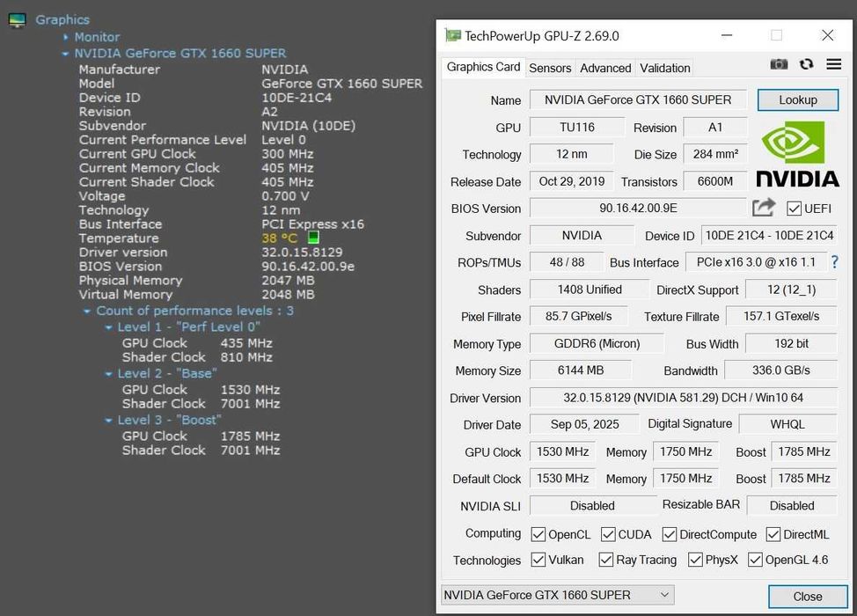Click the GPU field showing TU116
857x616 pixels.
(577, 128)
